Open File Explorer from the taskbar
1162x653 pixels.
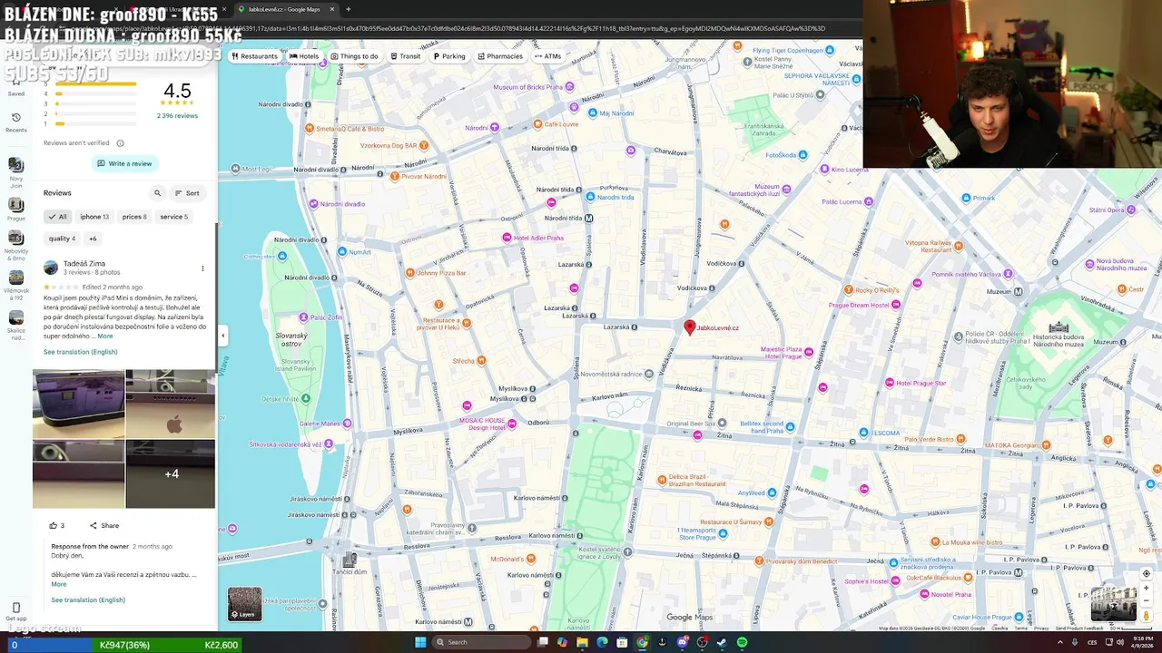pos(582,642)
